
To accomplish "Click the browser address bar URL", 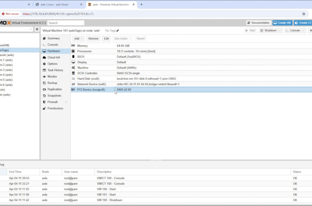I will click(x=58, y=14).
